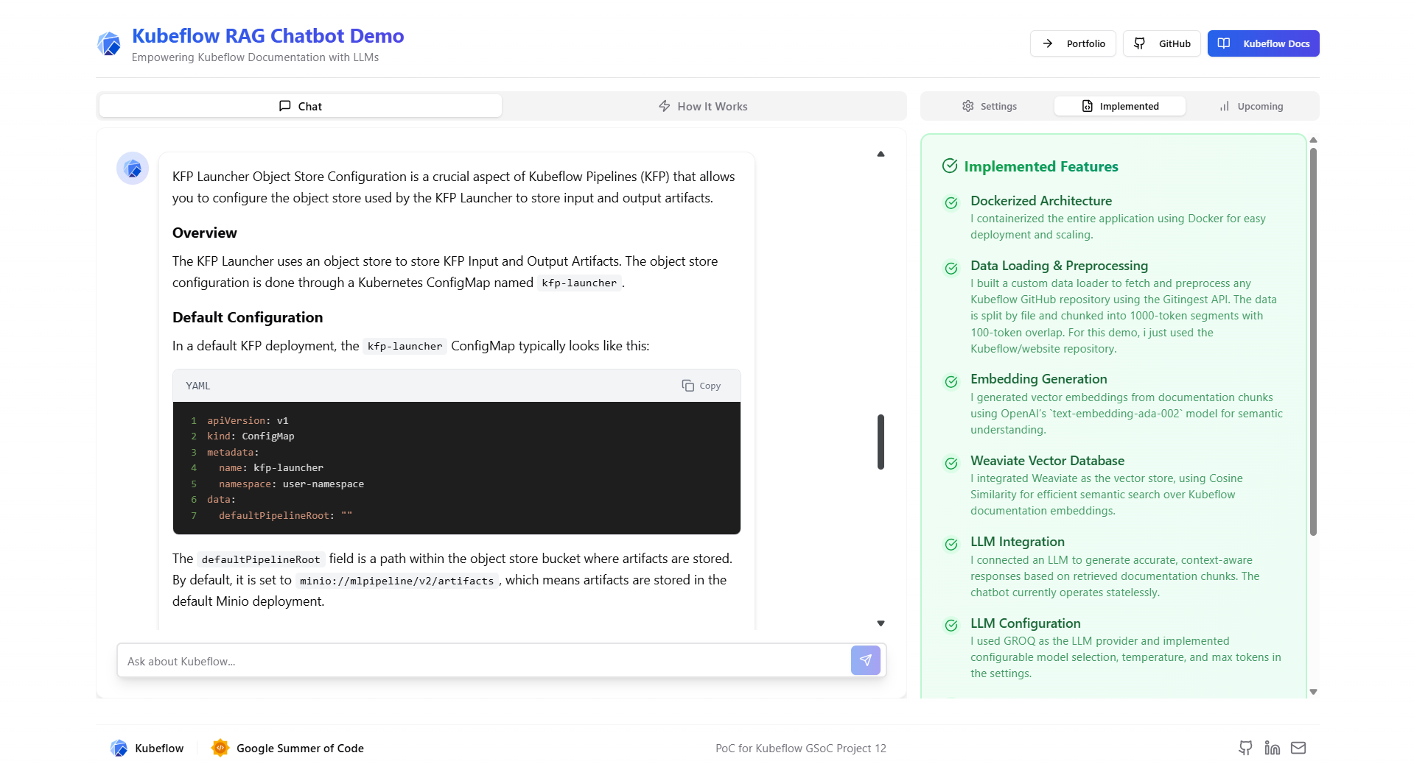1414x764 pixels.
Task: Click the Embedding Generation feature title
Action: [1038, 379]
